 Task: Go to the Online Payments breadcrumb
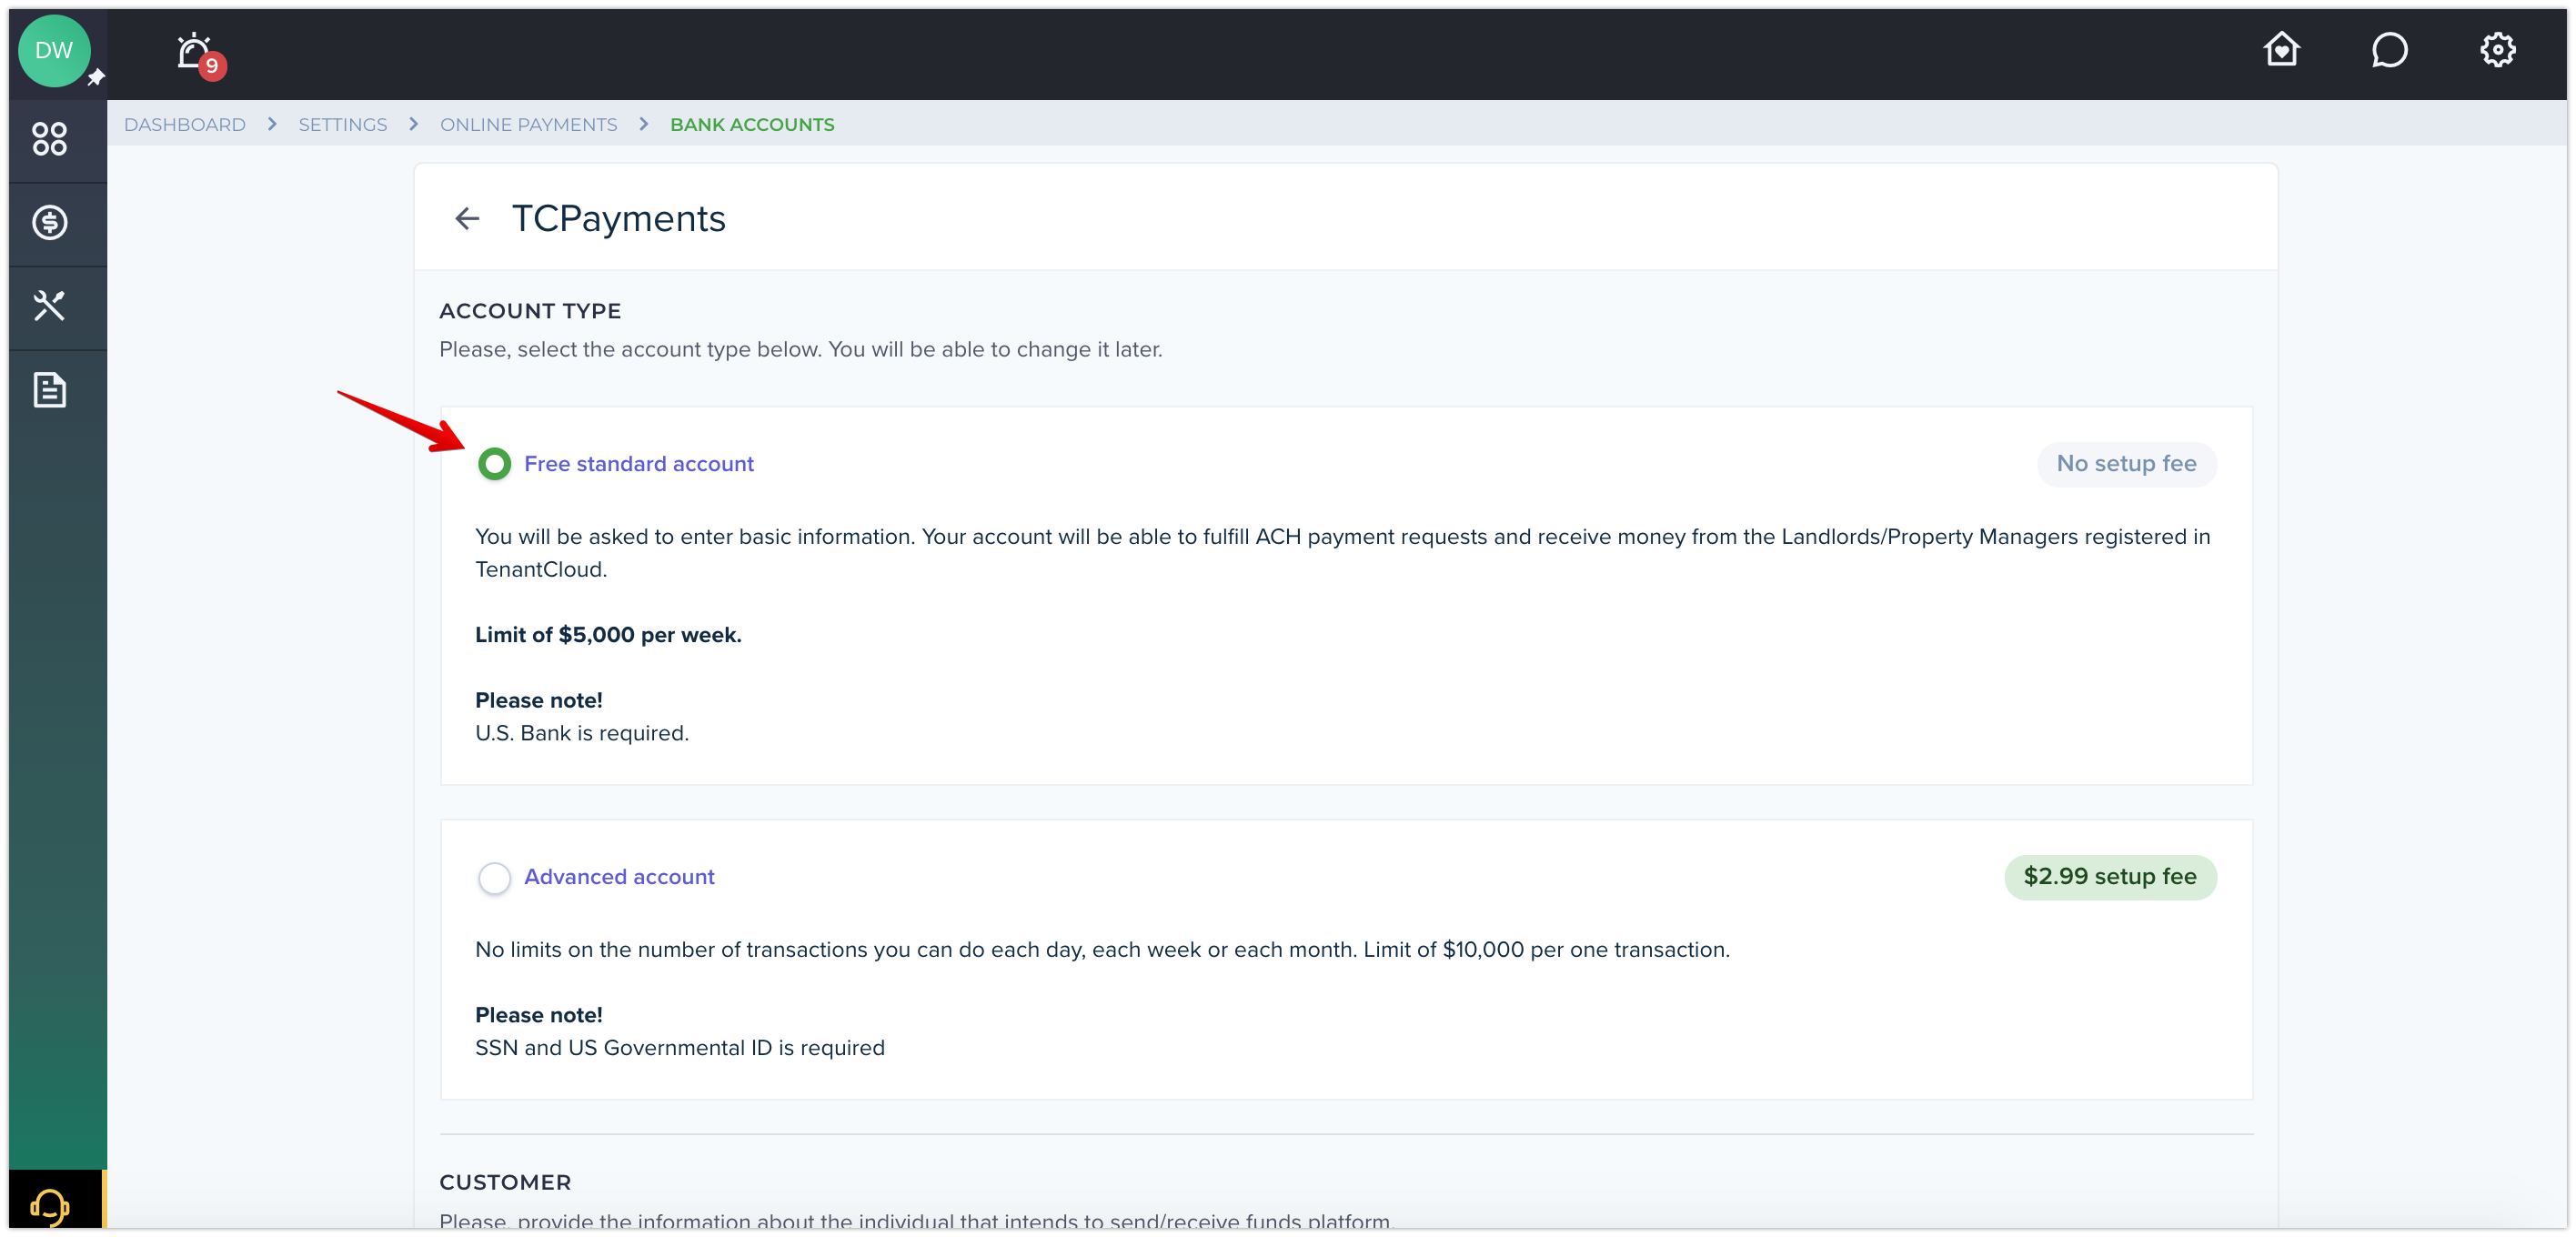(x=529, y=124)
